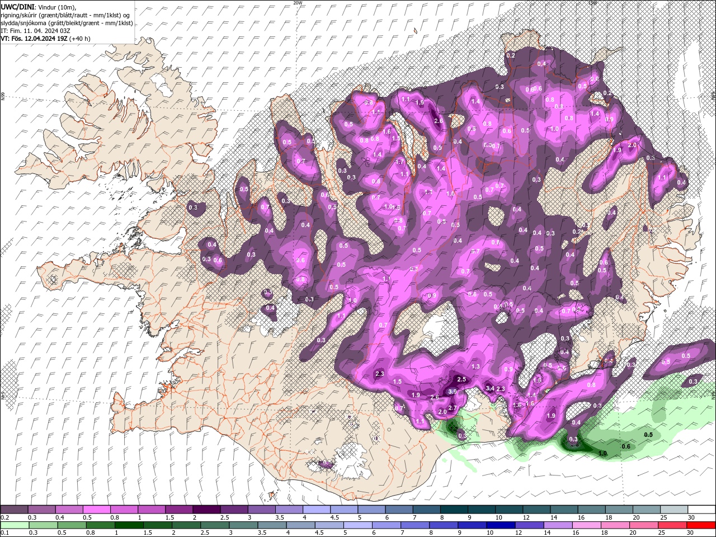This screenshot has width=716, height=537.
Task: Click the 2.5 snowfall value on the map
Action: tap(461, 379)
